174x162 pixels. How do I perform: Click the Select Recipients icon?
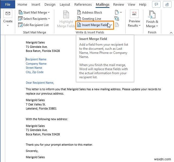coord(20,19)
